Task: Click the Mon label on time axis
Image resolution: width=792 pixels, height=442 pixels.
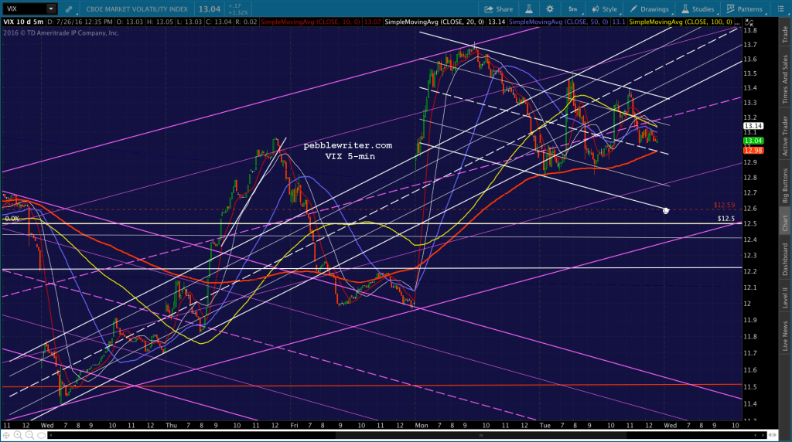Action: pos(422,425)
